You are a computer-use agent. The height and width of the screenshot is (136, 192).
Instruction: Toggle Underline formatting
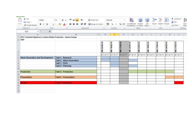47,24
